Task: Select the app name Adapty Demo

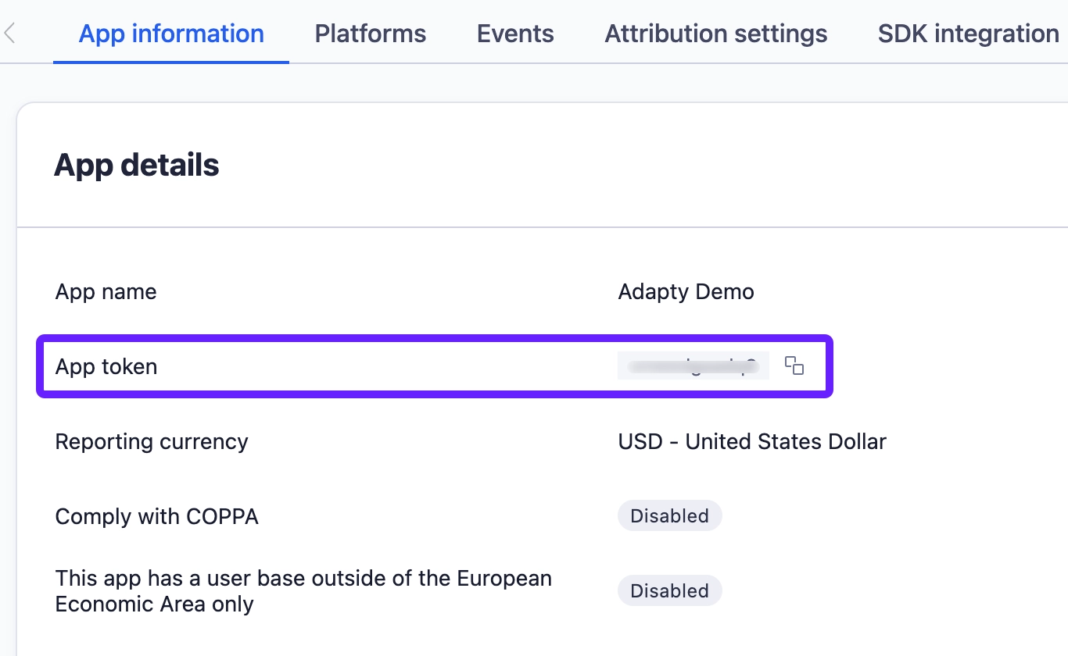Action: (x=686, y=291)
